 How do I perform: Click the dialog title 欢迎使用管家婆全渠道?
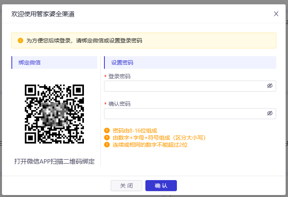coord(43,14)
